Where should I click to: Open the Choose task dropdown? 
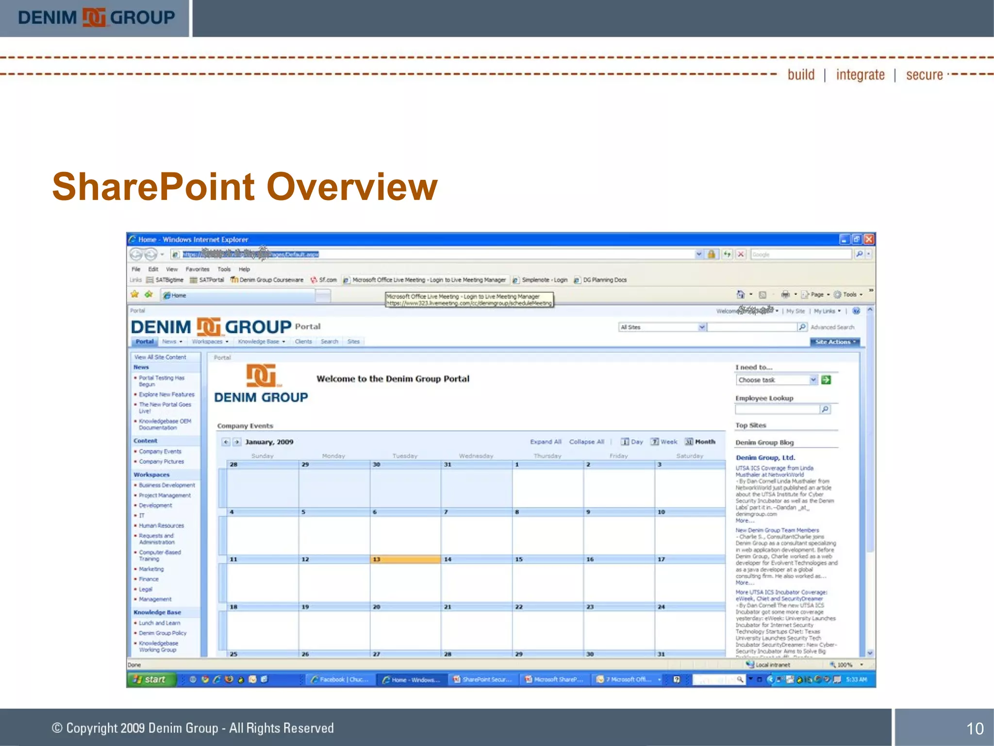click(813, 380)
